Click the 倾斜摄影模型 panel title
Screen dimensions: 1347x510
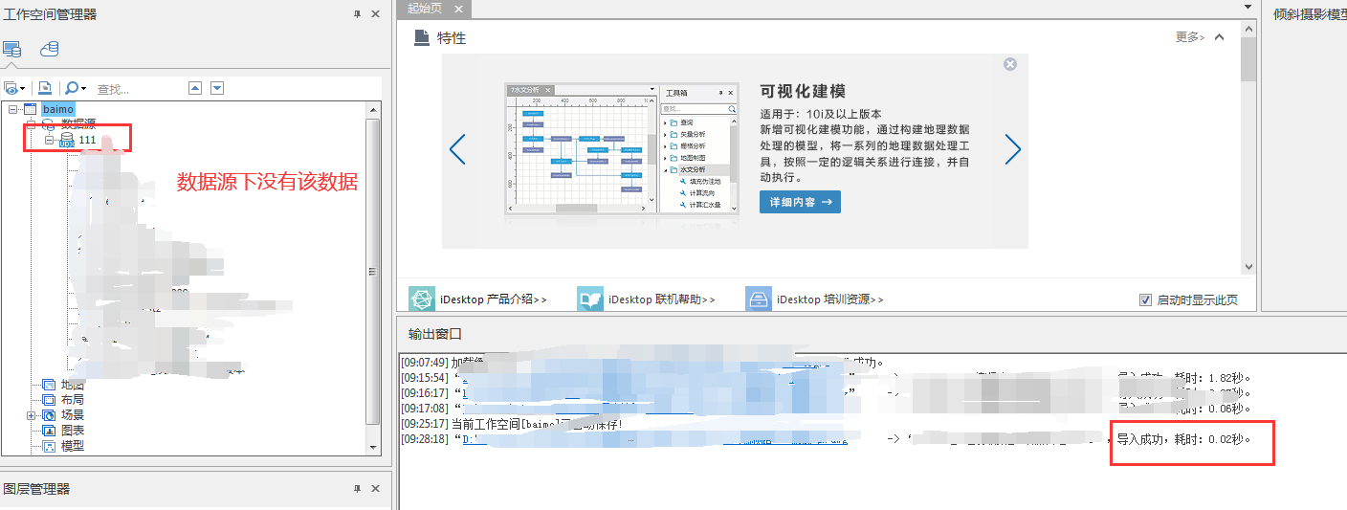click(x=1310, y=14)
